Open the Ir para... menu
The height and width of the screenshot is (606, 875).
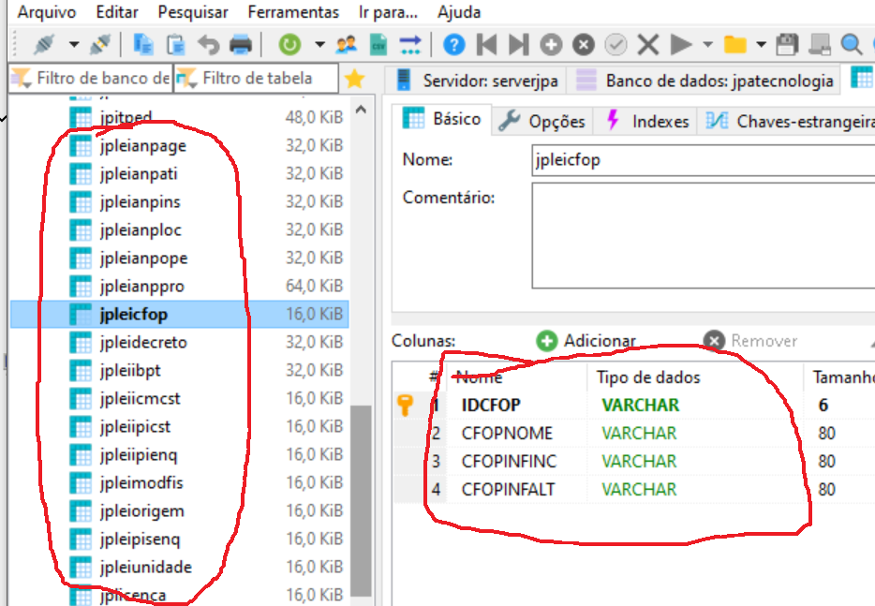(389, 12)
